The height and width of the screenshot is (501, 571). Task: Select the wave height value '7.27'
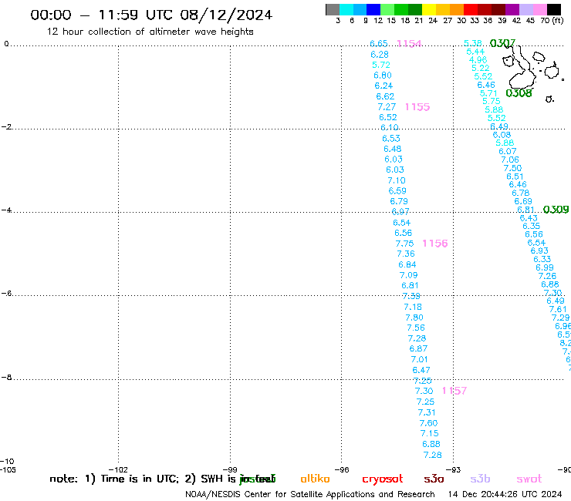[387, 107]
